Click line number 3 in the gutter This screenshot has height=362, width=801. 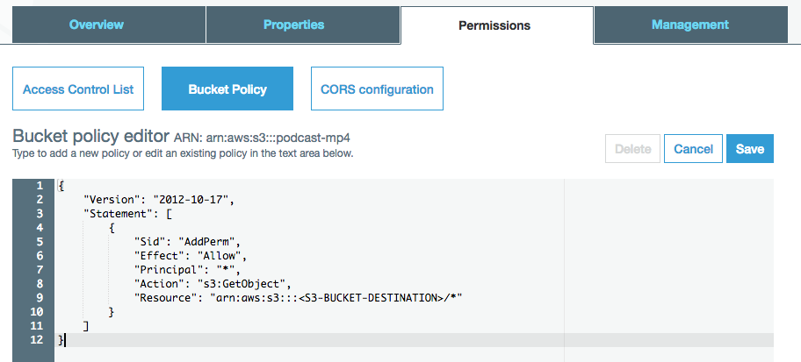[x=39, y=213]
